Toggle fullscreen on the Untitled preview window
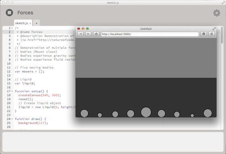 (214, 29)
